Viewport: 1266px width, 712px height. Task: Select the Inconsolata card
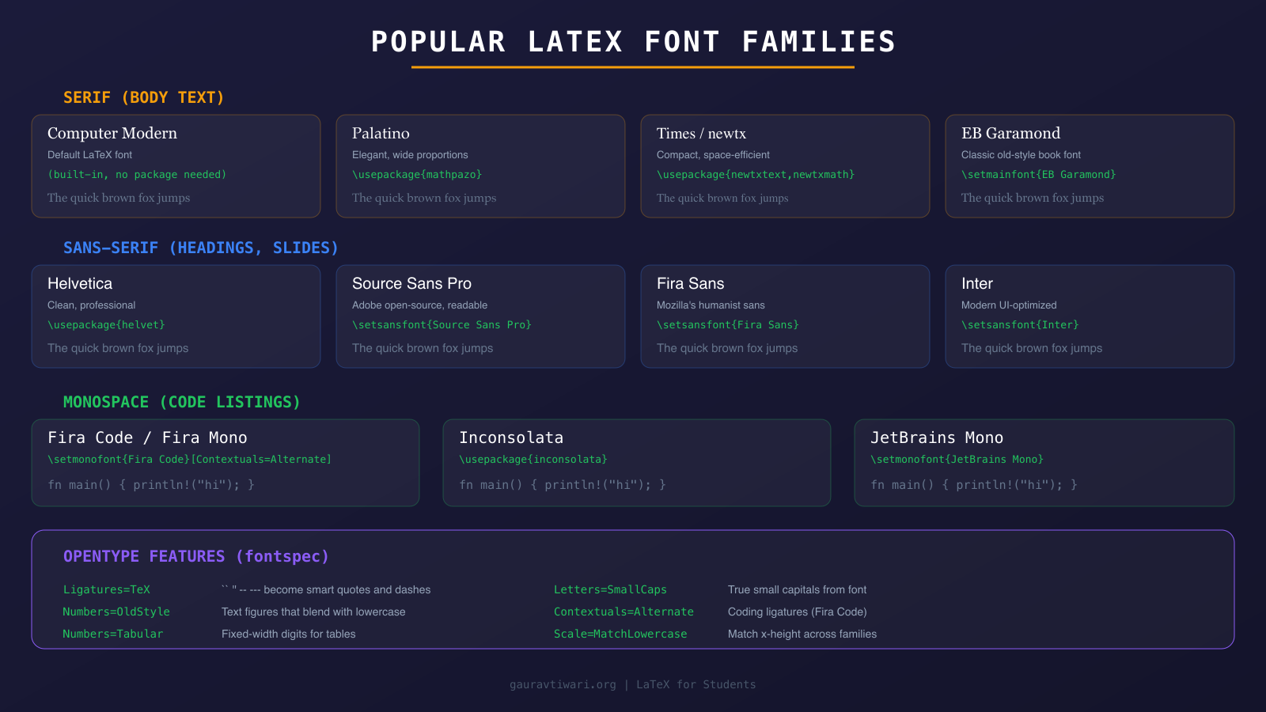[x=637, y=463]
